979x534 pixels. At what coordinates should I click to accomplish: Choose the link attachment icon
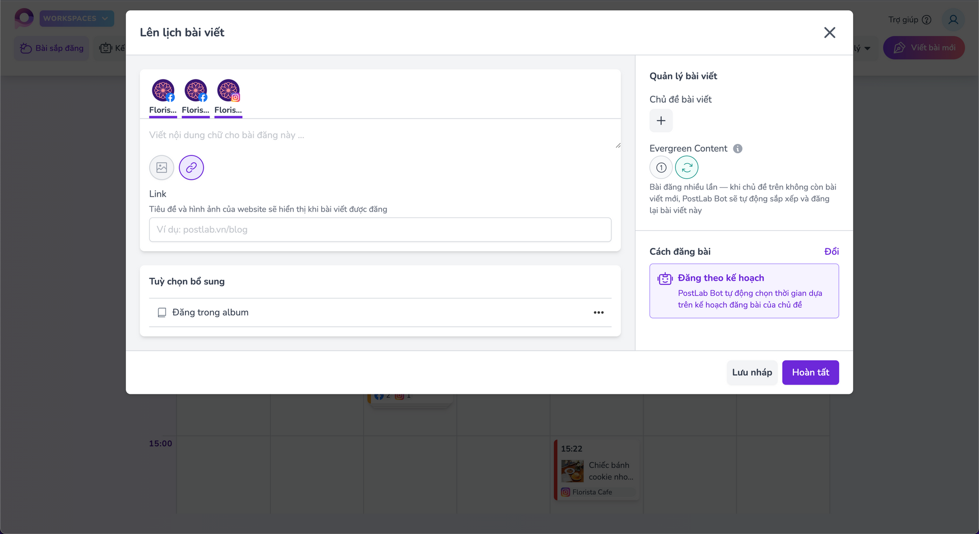pyautogui.click(x=191, y=168)
